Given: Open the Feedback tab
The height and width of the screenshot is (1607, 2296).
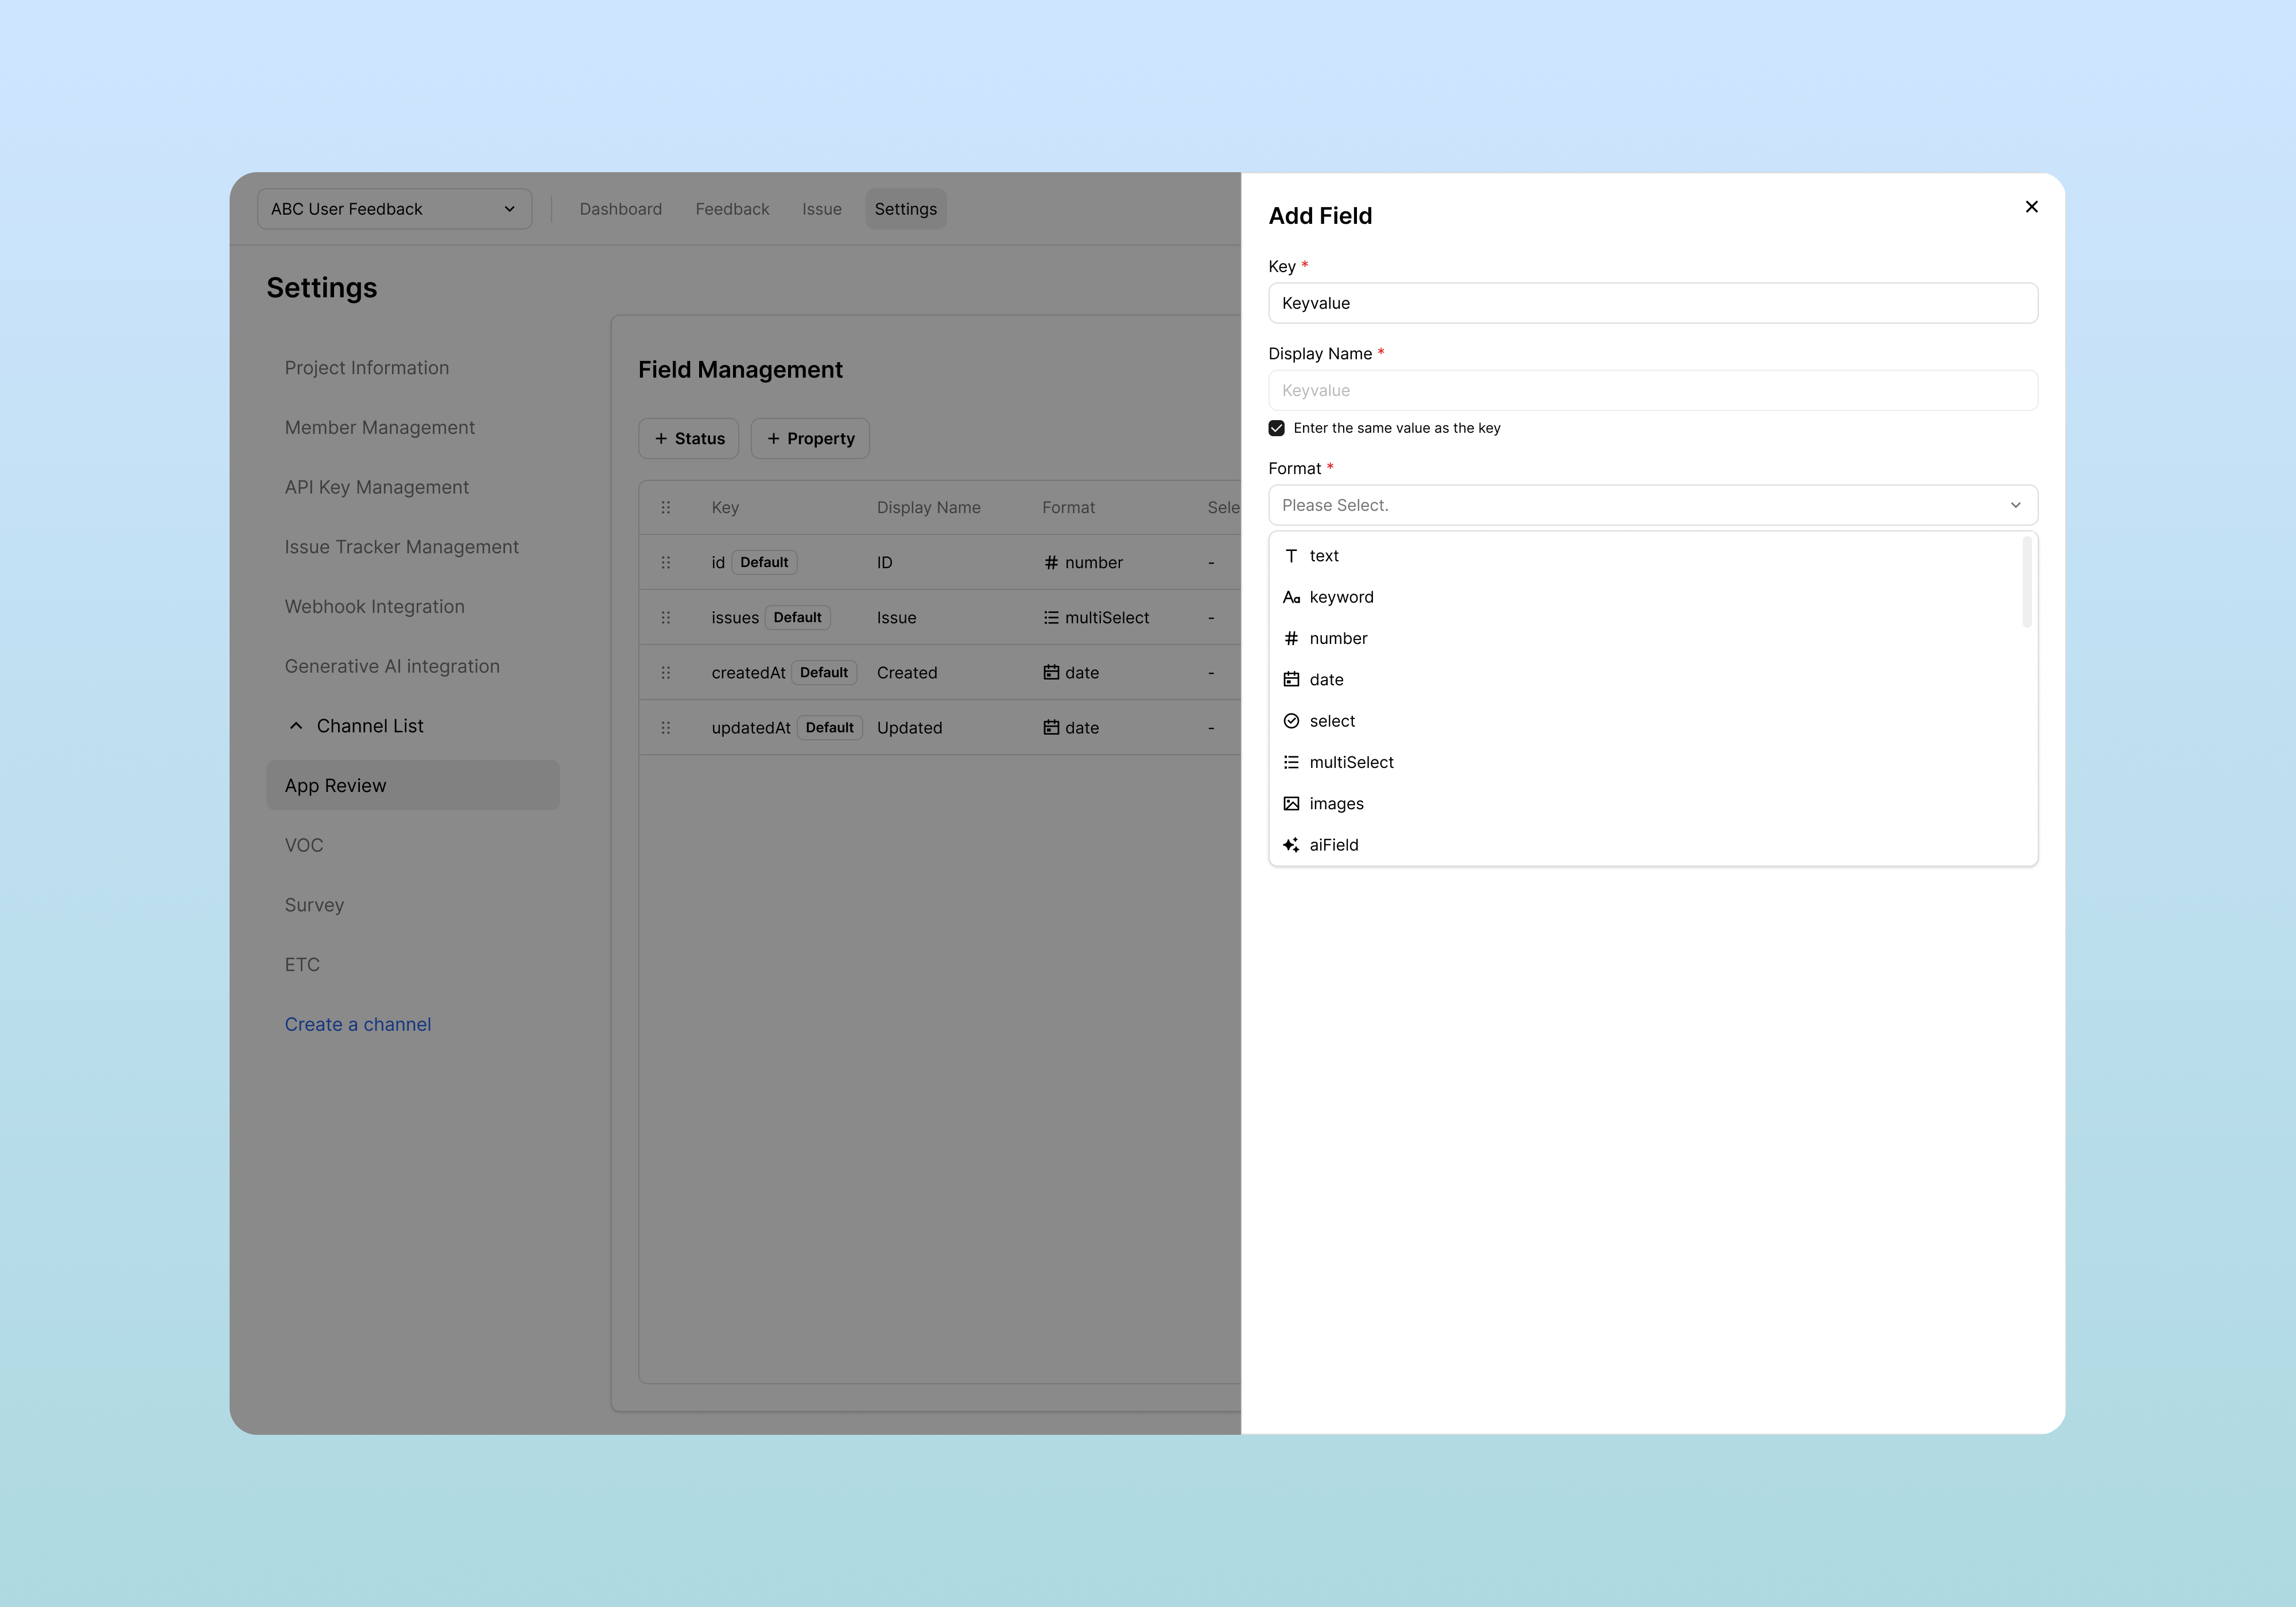Looking at the screenshot, I should pyautogui.click(x=732, y=209).
